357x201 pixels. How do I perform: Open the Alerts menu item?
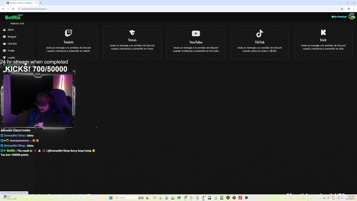(11, 30)
